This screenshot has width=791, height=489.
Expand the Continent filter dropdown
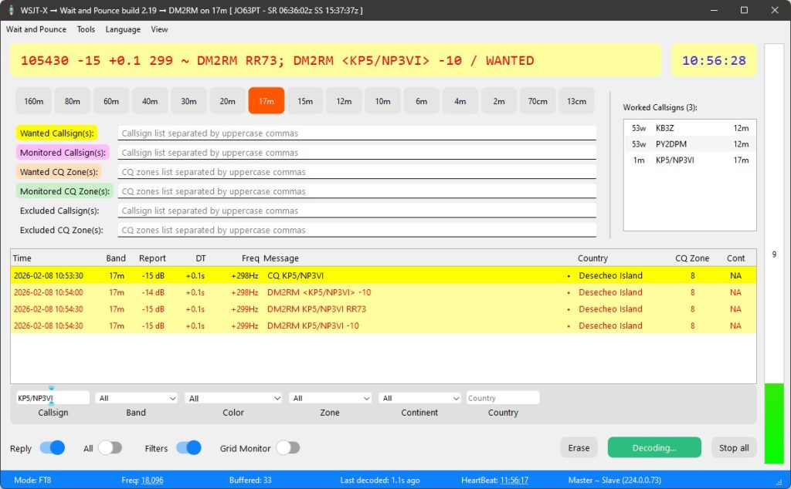(419, 398)
